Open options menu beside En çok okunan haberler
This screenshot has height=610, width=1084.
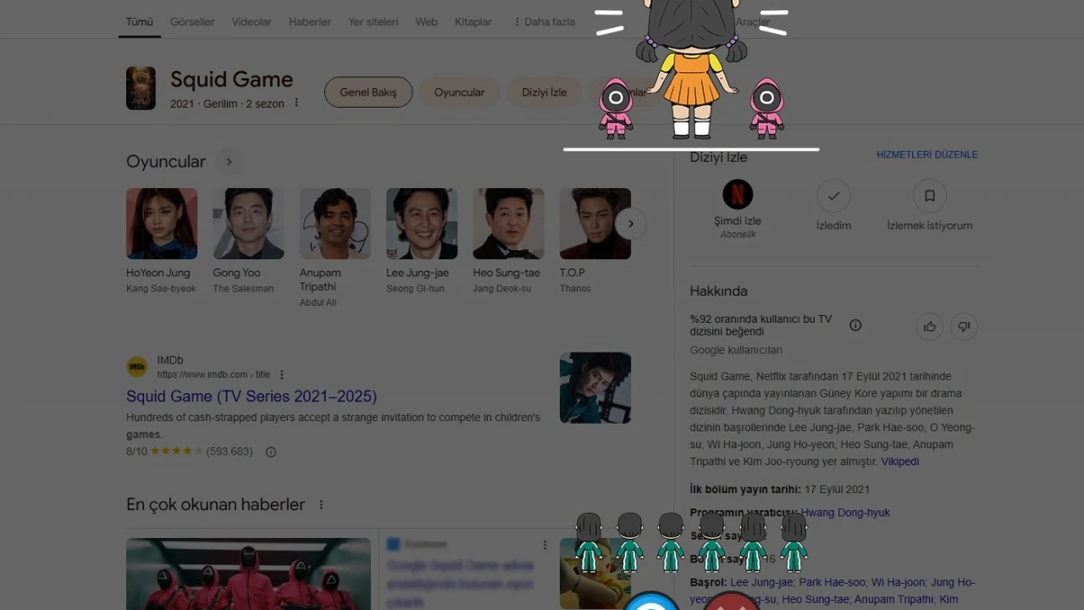pos(321,505)
